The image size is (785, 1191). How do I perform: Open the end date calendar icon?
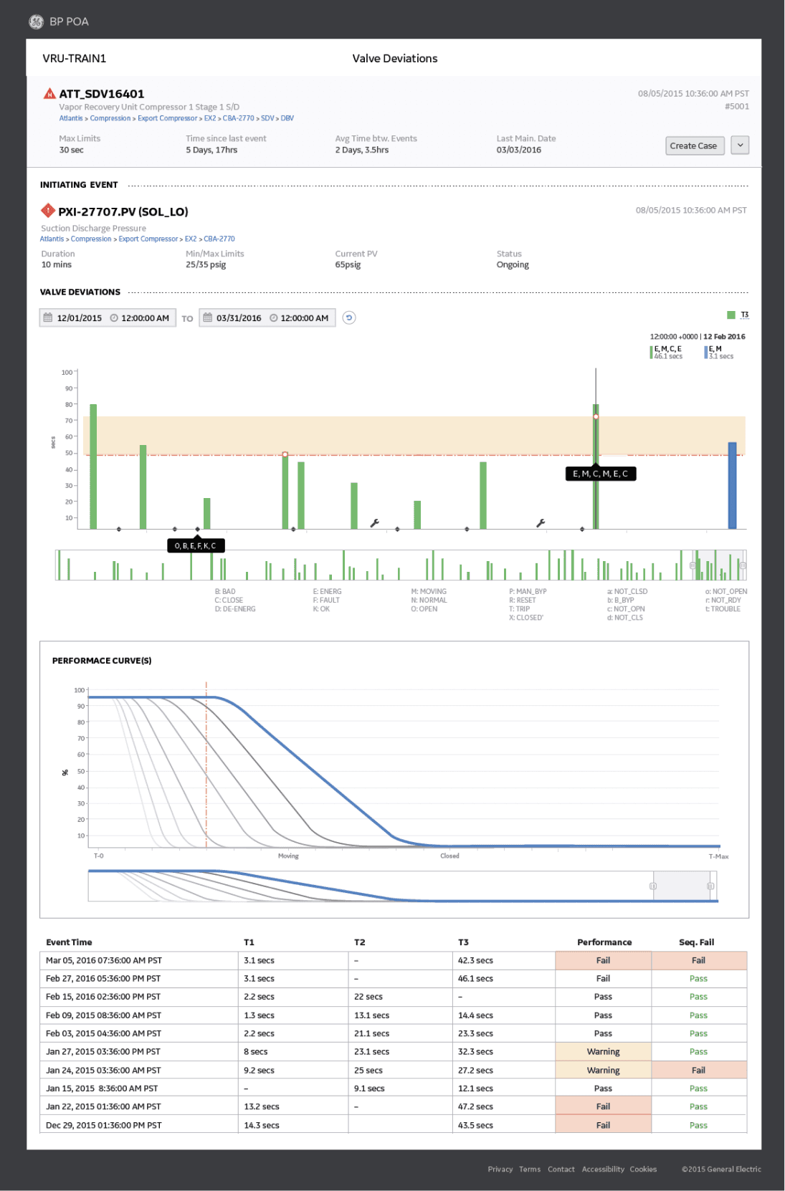coord(208,317)
